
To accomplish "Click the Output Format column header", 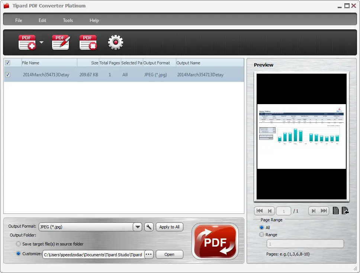I will [x=159, y=63].
